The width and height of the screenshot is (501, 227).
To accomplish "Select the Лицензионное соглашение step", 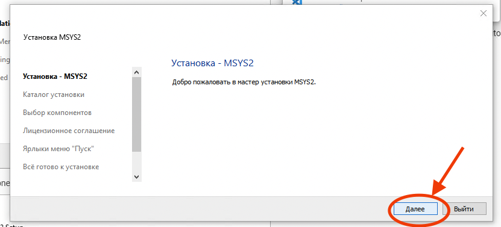I will point(69,131).
